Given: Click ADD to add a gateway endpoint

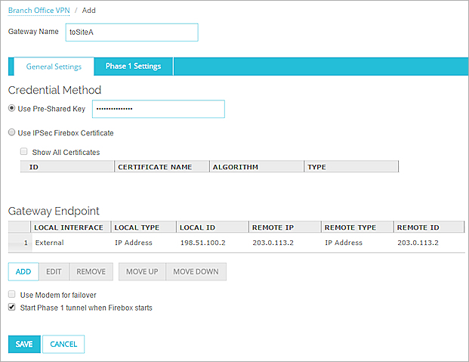Looking at the screenshot, I should tap(23, 271).
